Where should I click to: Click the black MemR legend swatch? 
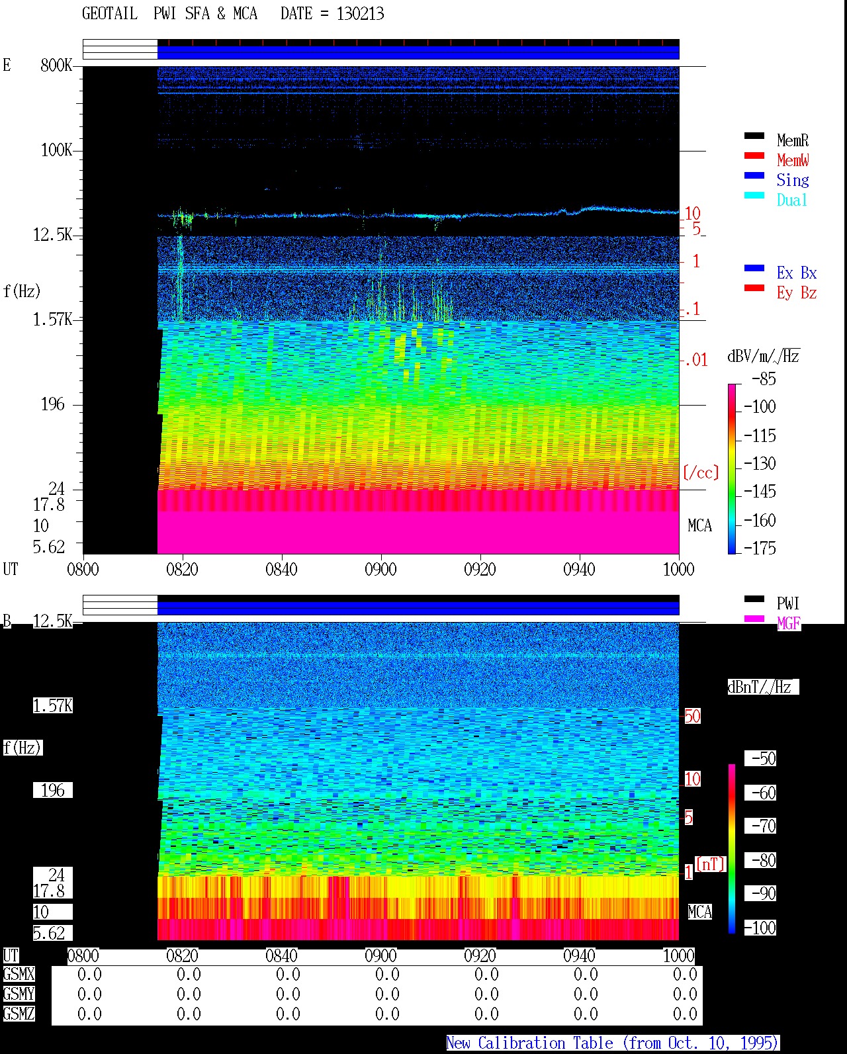754,136
